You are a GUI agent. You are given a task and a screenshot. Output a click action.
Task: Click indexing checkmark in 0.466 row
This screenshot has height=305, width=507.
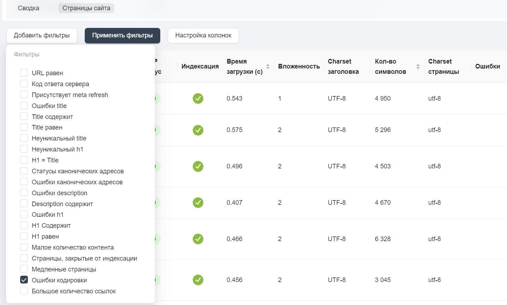point(198,239)
